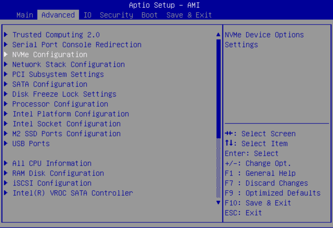Click the NVMe Configuration pointer arrow

tap(6, 54)
